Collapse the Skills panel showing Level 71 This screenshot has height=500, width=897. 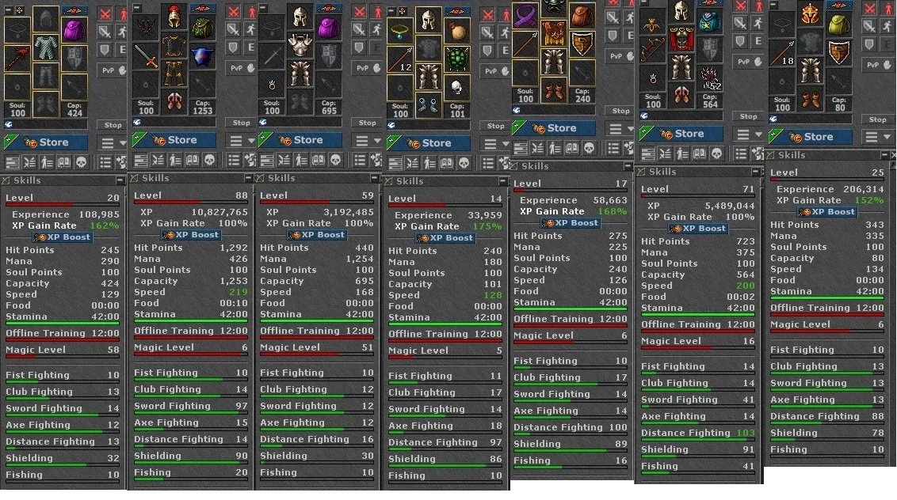pyautogui.click(x=755, y=172)
